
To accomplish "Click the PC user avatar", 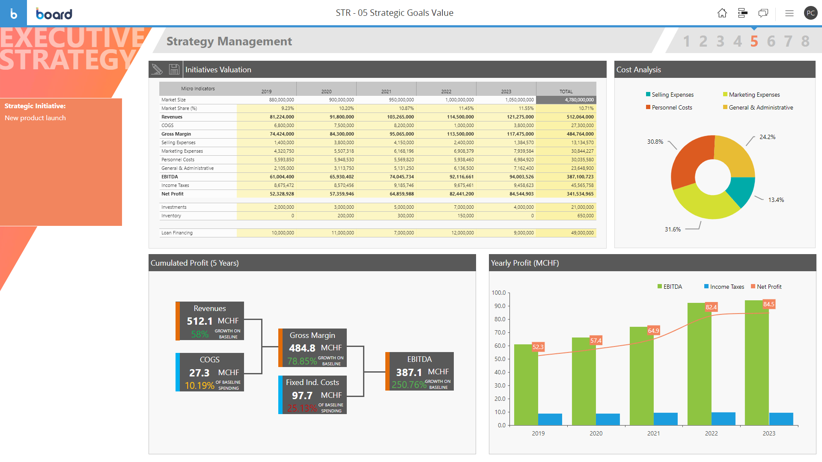I will point(810,13).
